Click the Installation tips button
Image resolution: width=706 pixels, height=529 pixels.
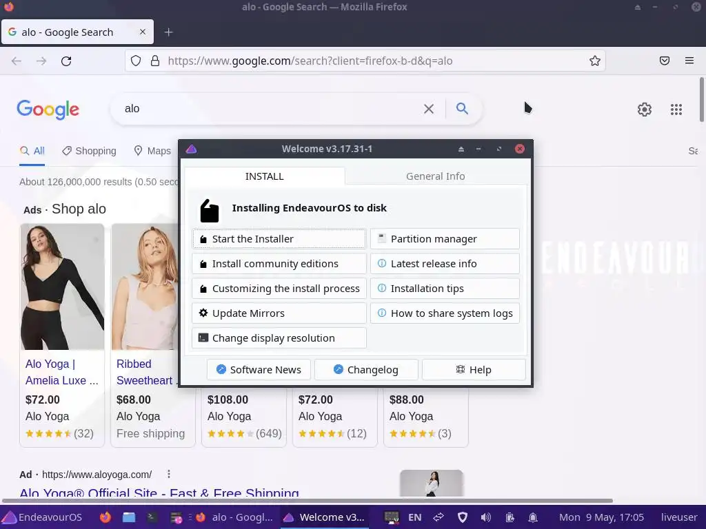tap(445, 289)
